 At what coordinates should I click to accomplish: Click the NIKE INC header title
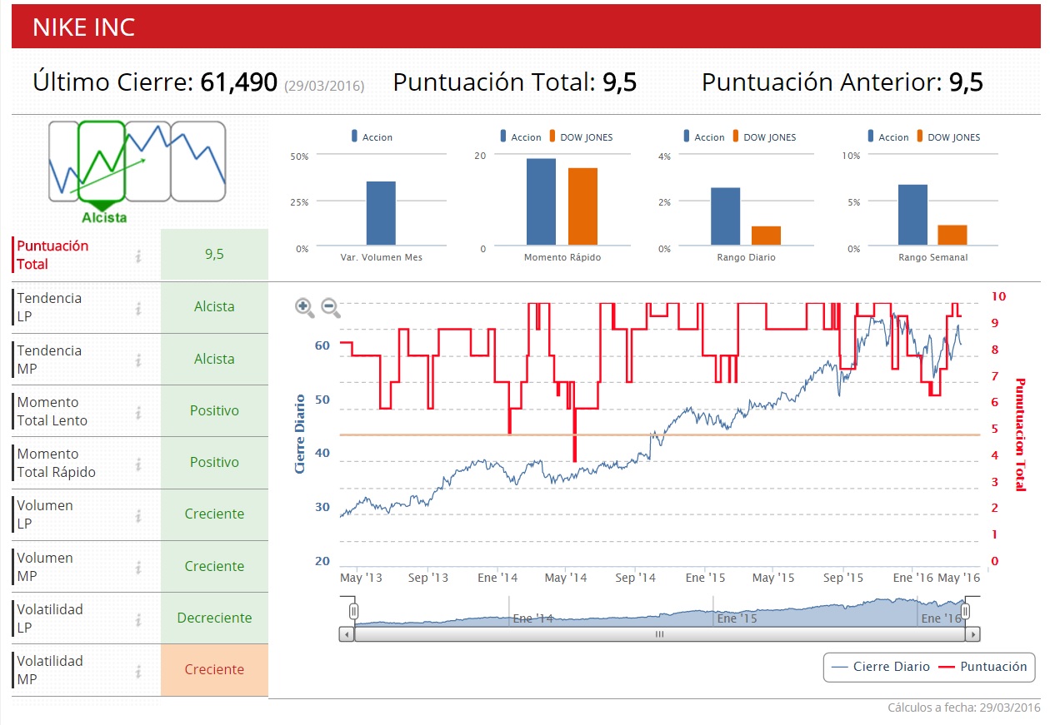[x=83, y=27]
